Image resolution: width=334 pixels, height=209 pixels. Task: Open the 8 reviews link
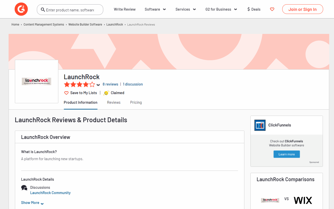tap(110, 84)
